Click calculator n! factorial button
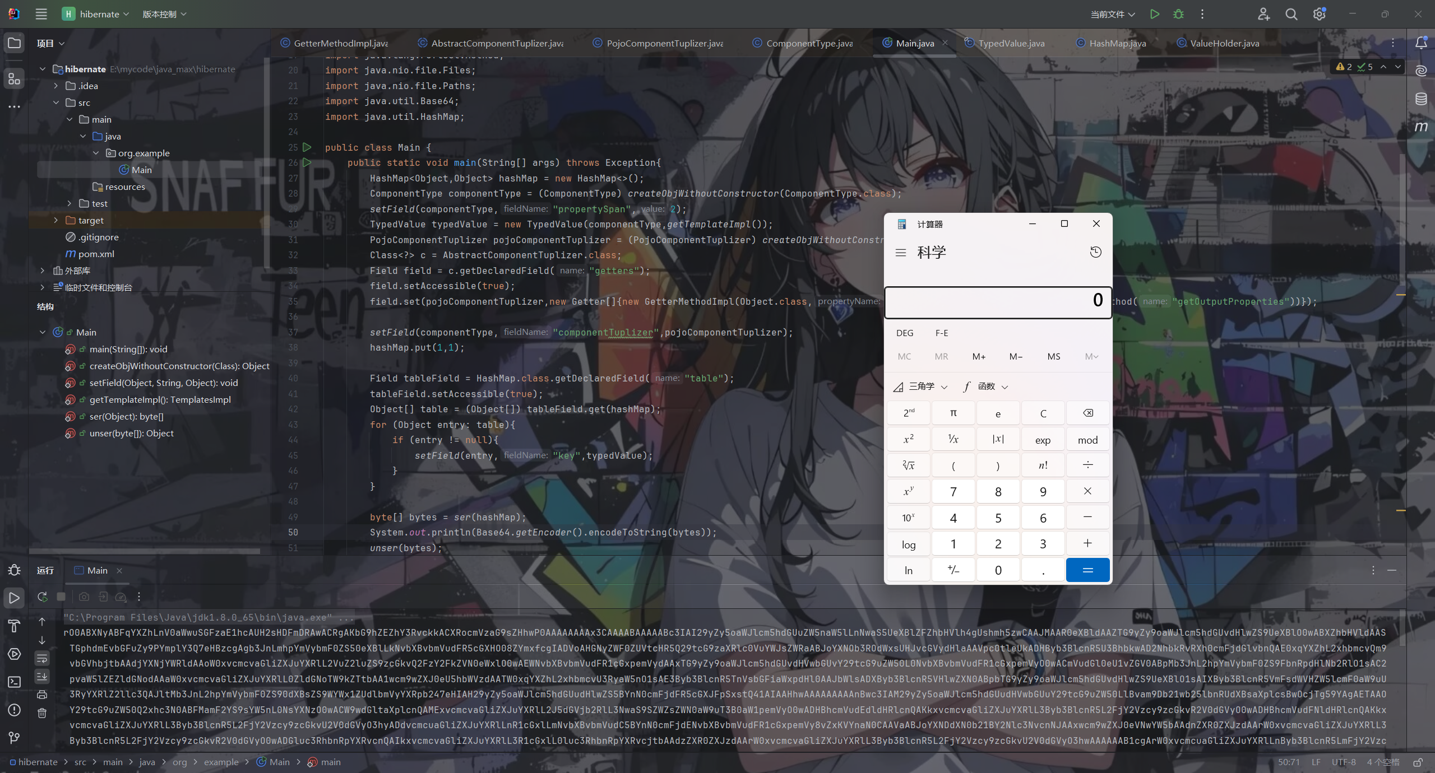This screenshot has width=1435, height=773. 1043,465
